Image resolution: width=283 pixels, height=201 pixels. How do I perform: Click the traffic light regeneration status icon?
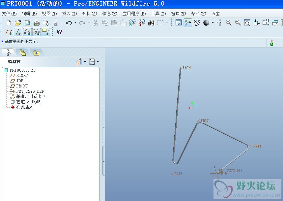(x=271, y=43)
